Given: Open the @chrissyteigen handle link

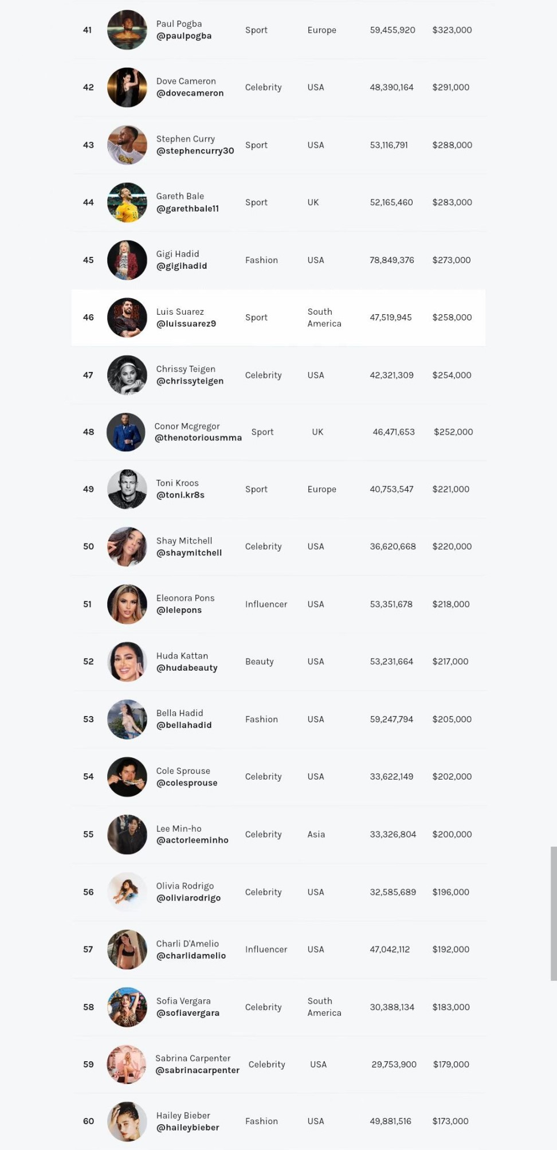Looking at the screenshot, I should pyautogui.click(x=190, y=381).
